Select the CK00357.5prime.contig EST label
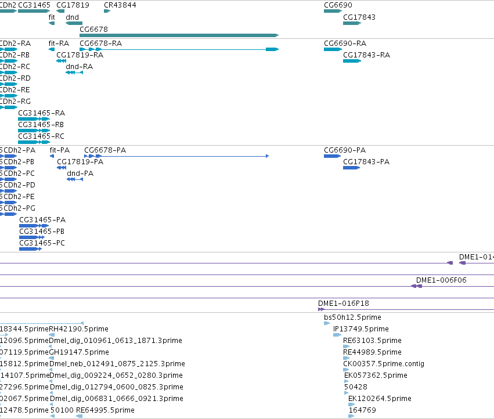This screenshot has height=419, width=494. tap(384, 364)
